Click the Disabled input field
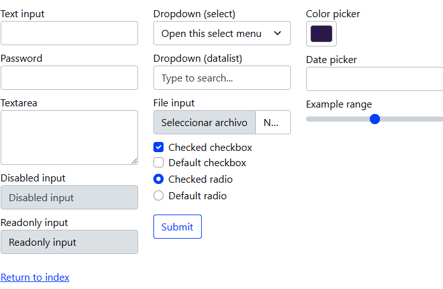The height and width of the screenshot is (289, 443). (69, 198)
